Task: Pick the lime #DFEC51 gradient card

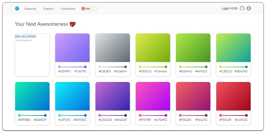Action: click(153, 48)
